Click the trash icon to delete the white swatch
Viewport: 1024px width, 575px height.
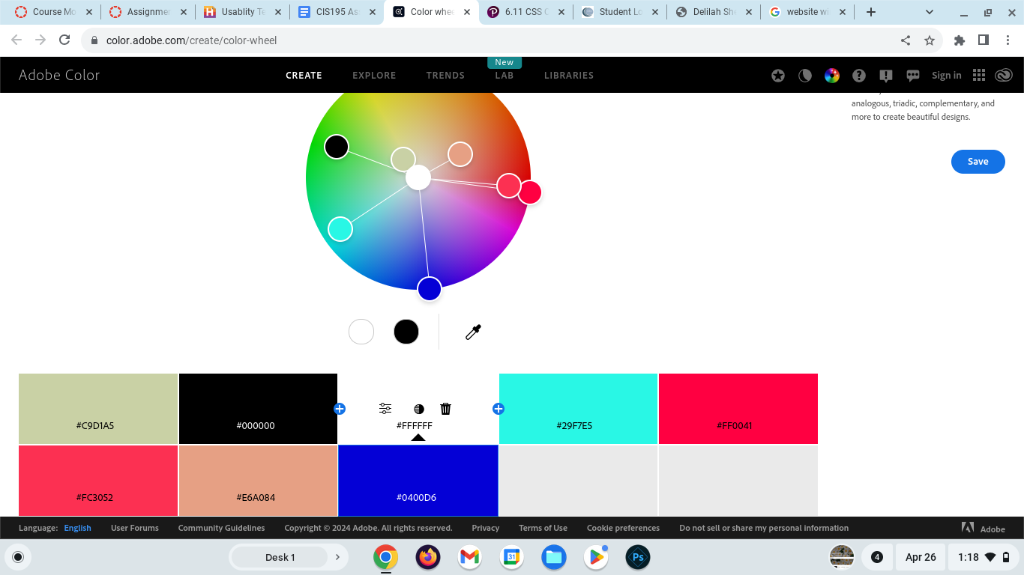[x=445, y=409]
